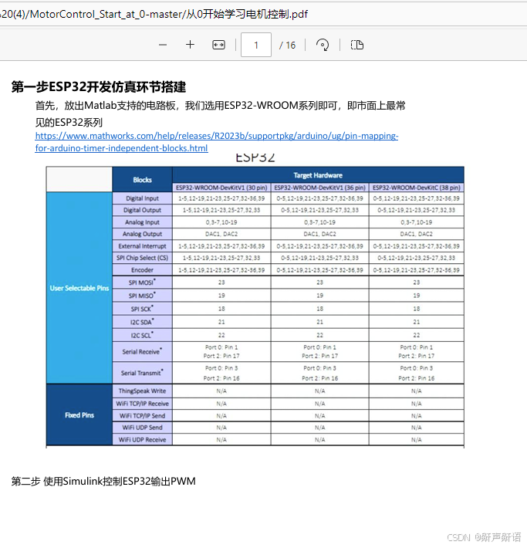Click the 'Serial Transmit' row label
This screenshot has width=527, height=548.
click(x=142, y=373)
